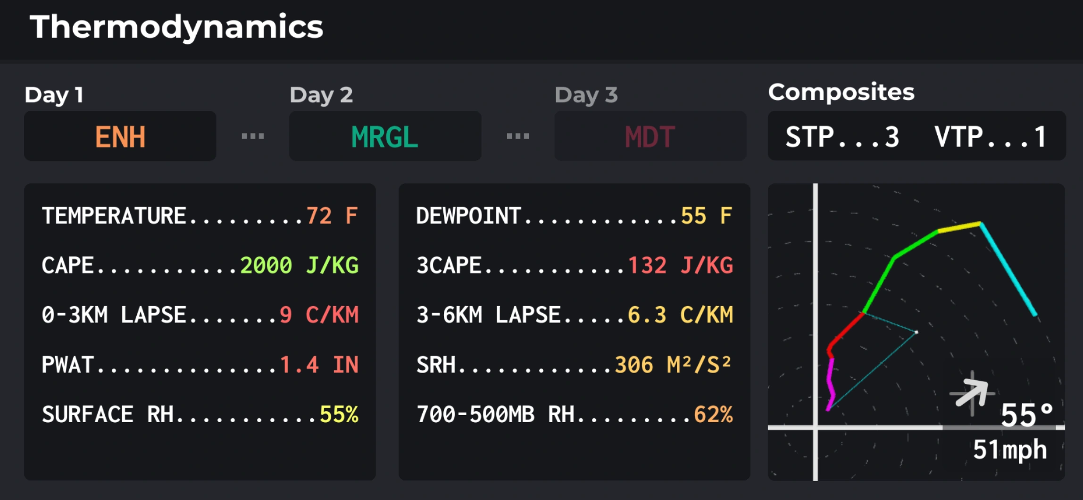Click the ellipsis between Day 2 and Day 3
1083x500 pixels.
click(x=518, y=136)
